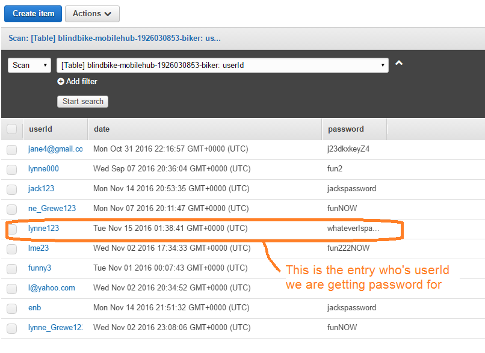Open the jane4@gmail.co userId entry
The width and height of the screenshot is (485, 353).
(x=55, y=149)
